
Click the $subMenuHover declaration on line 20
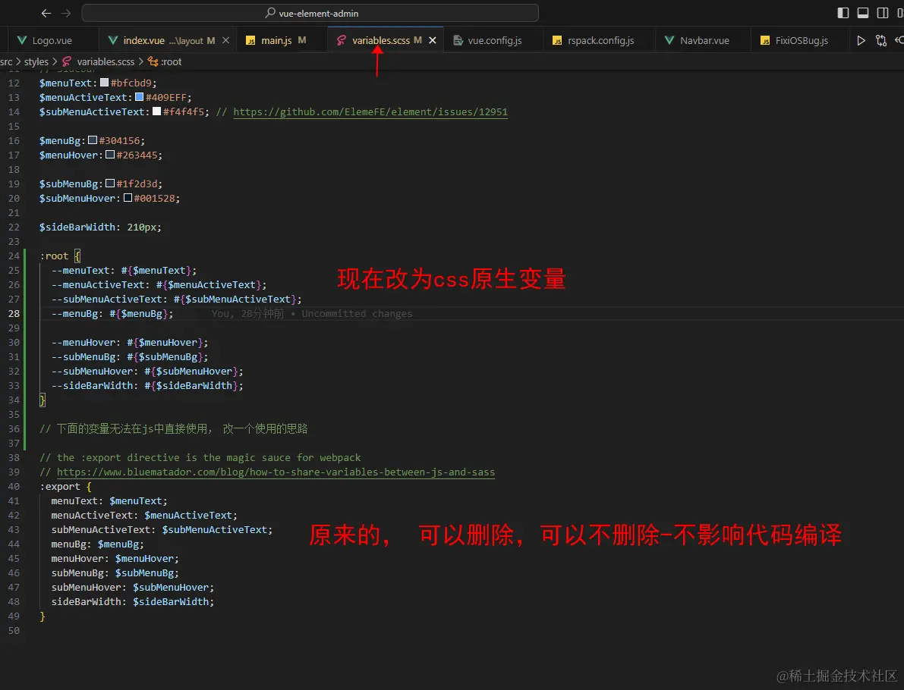pos(109,198)
